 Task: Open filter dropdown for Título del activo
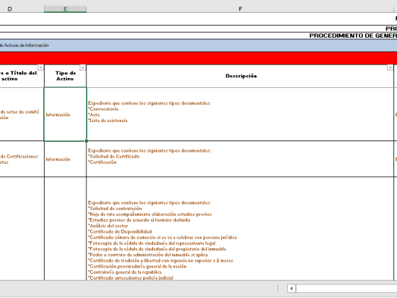(x=40, y=67)
